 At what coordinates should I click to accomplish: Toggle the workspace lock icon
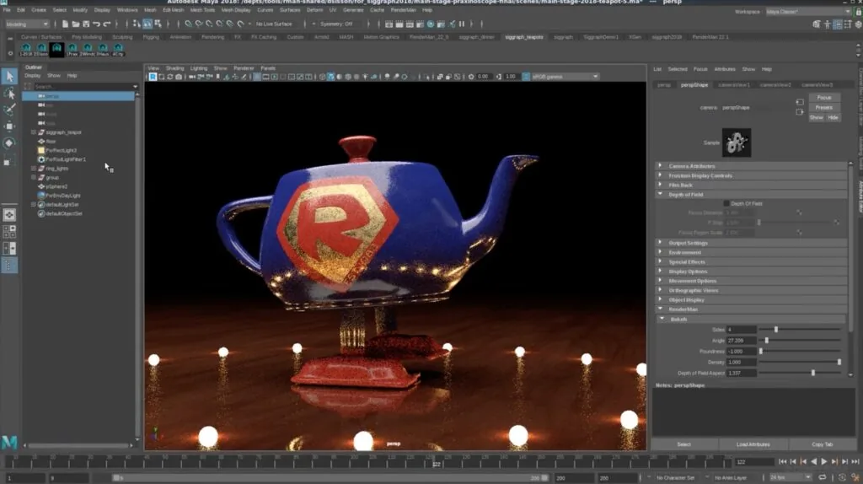pyautogui.click(x=859, y=12)
